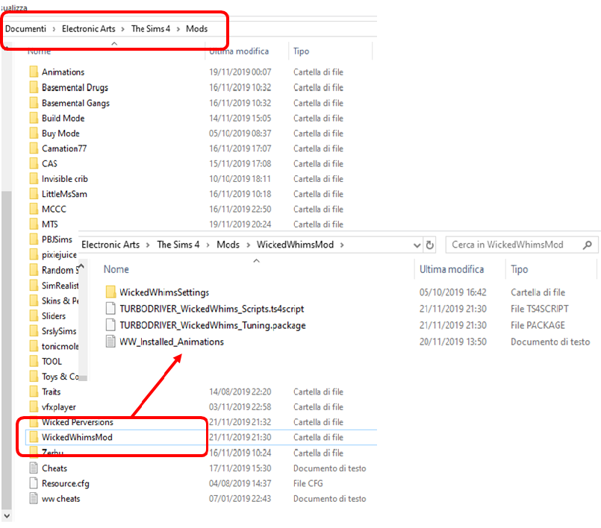601x528 pixels.
Task: Click Mods in the WickedWhimsMod window breadcrumb
Action: pyautogui.click(x=228, y=245)
